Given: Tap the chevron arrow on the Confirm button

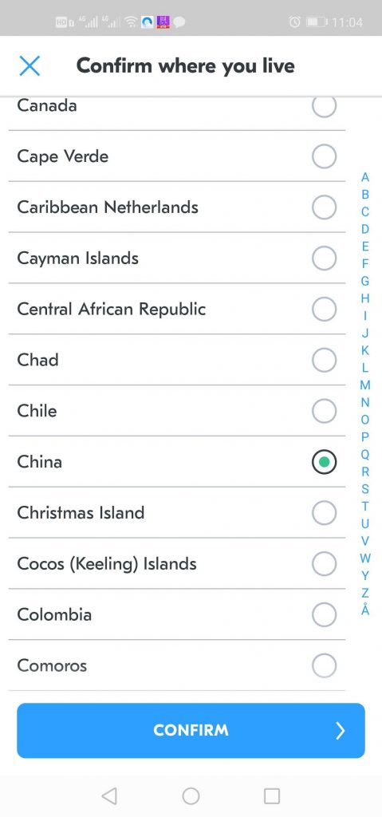Looking at the screenshot, I should click(341, 731).
